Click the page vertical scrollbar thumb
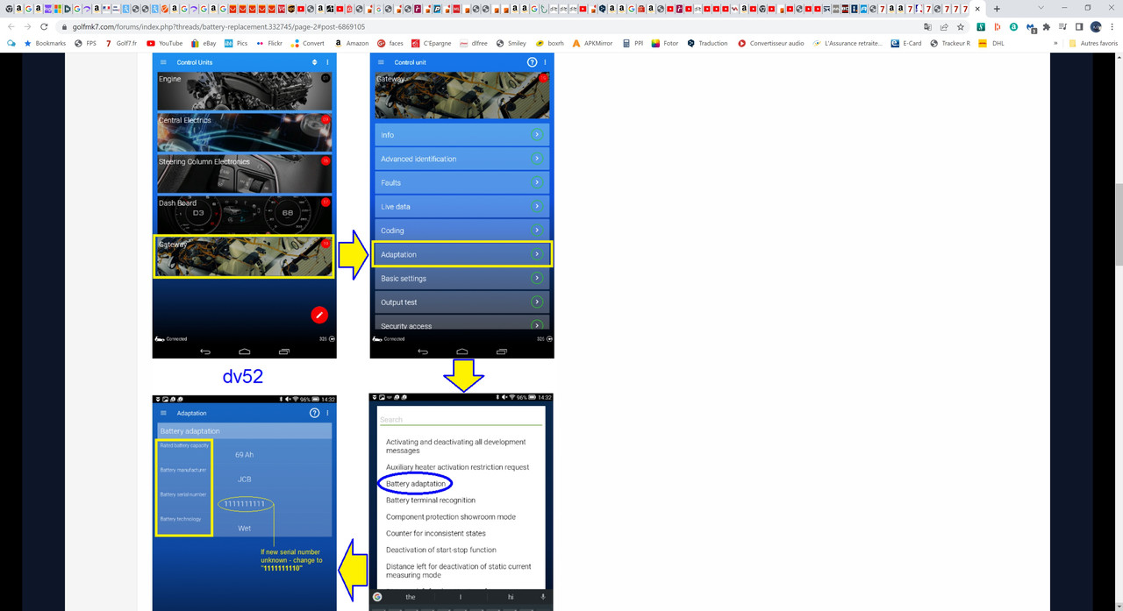Viewport: 1123px width, 611px height. pyautogui.click(x=1118, y=224)
